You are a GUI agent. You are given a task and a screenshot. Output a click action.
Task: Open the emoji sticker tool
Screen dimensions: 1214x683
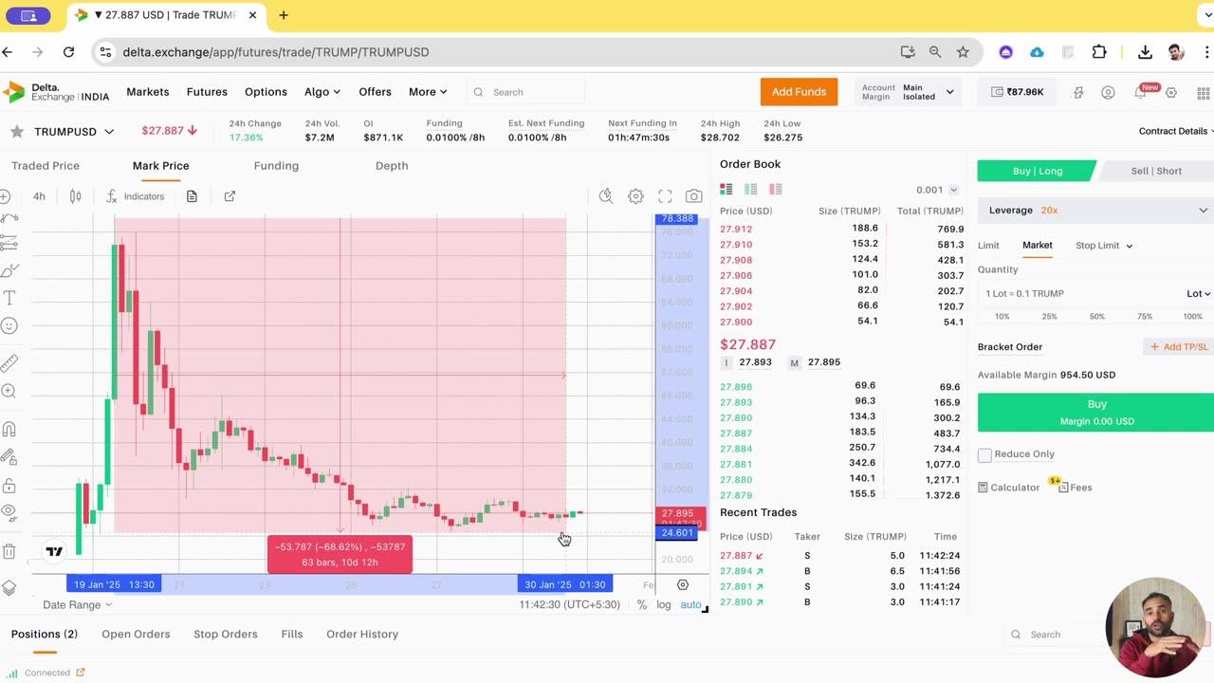click(9, 325)
